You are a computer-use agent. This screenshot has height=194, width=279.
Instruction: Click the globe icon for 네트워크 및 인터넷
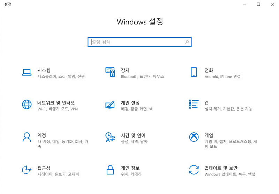pos(27,104)
